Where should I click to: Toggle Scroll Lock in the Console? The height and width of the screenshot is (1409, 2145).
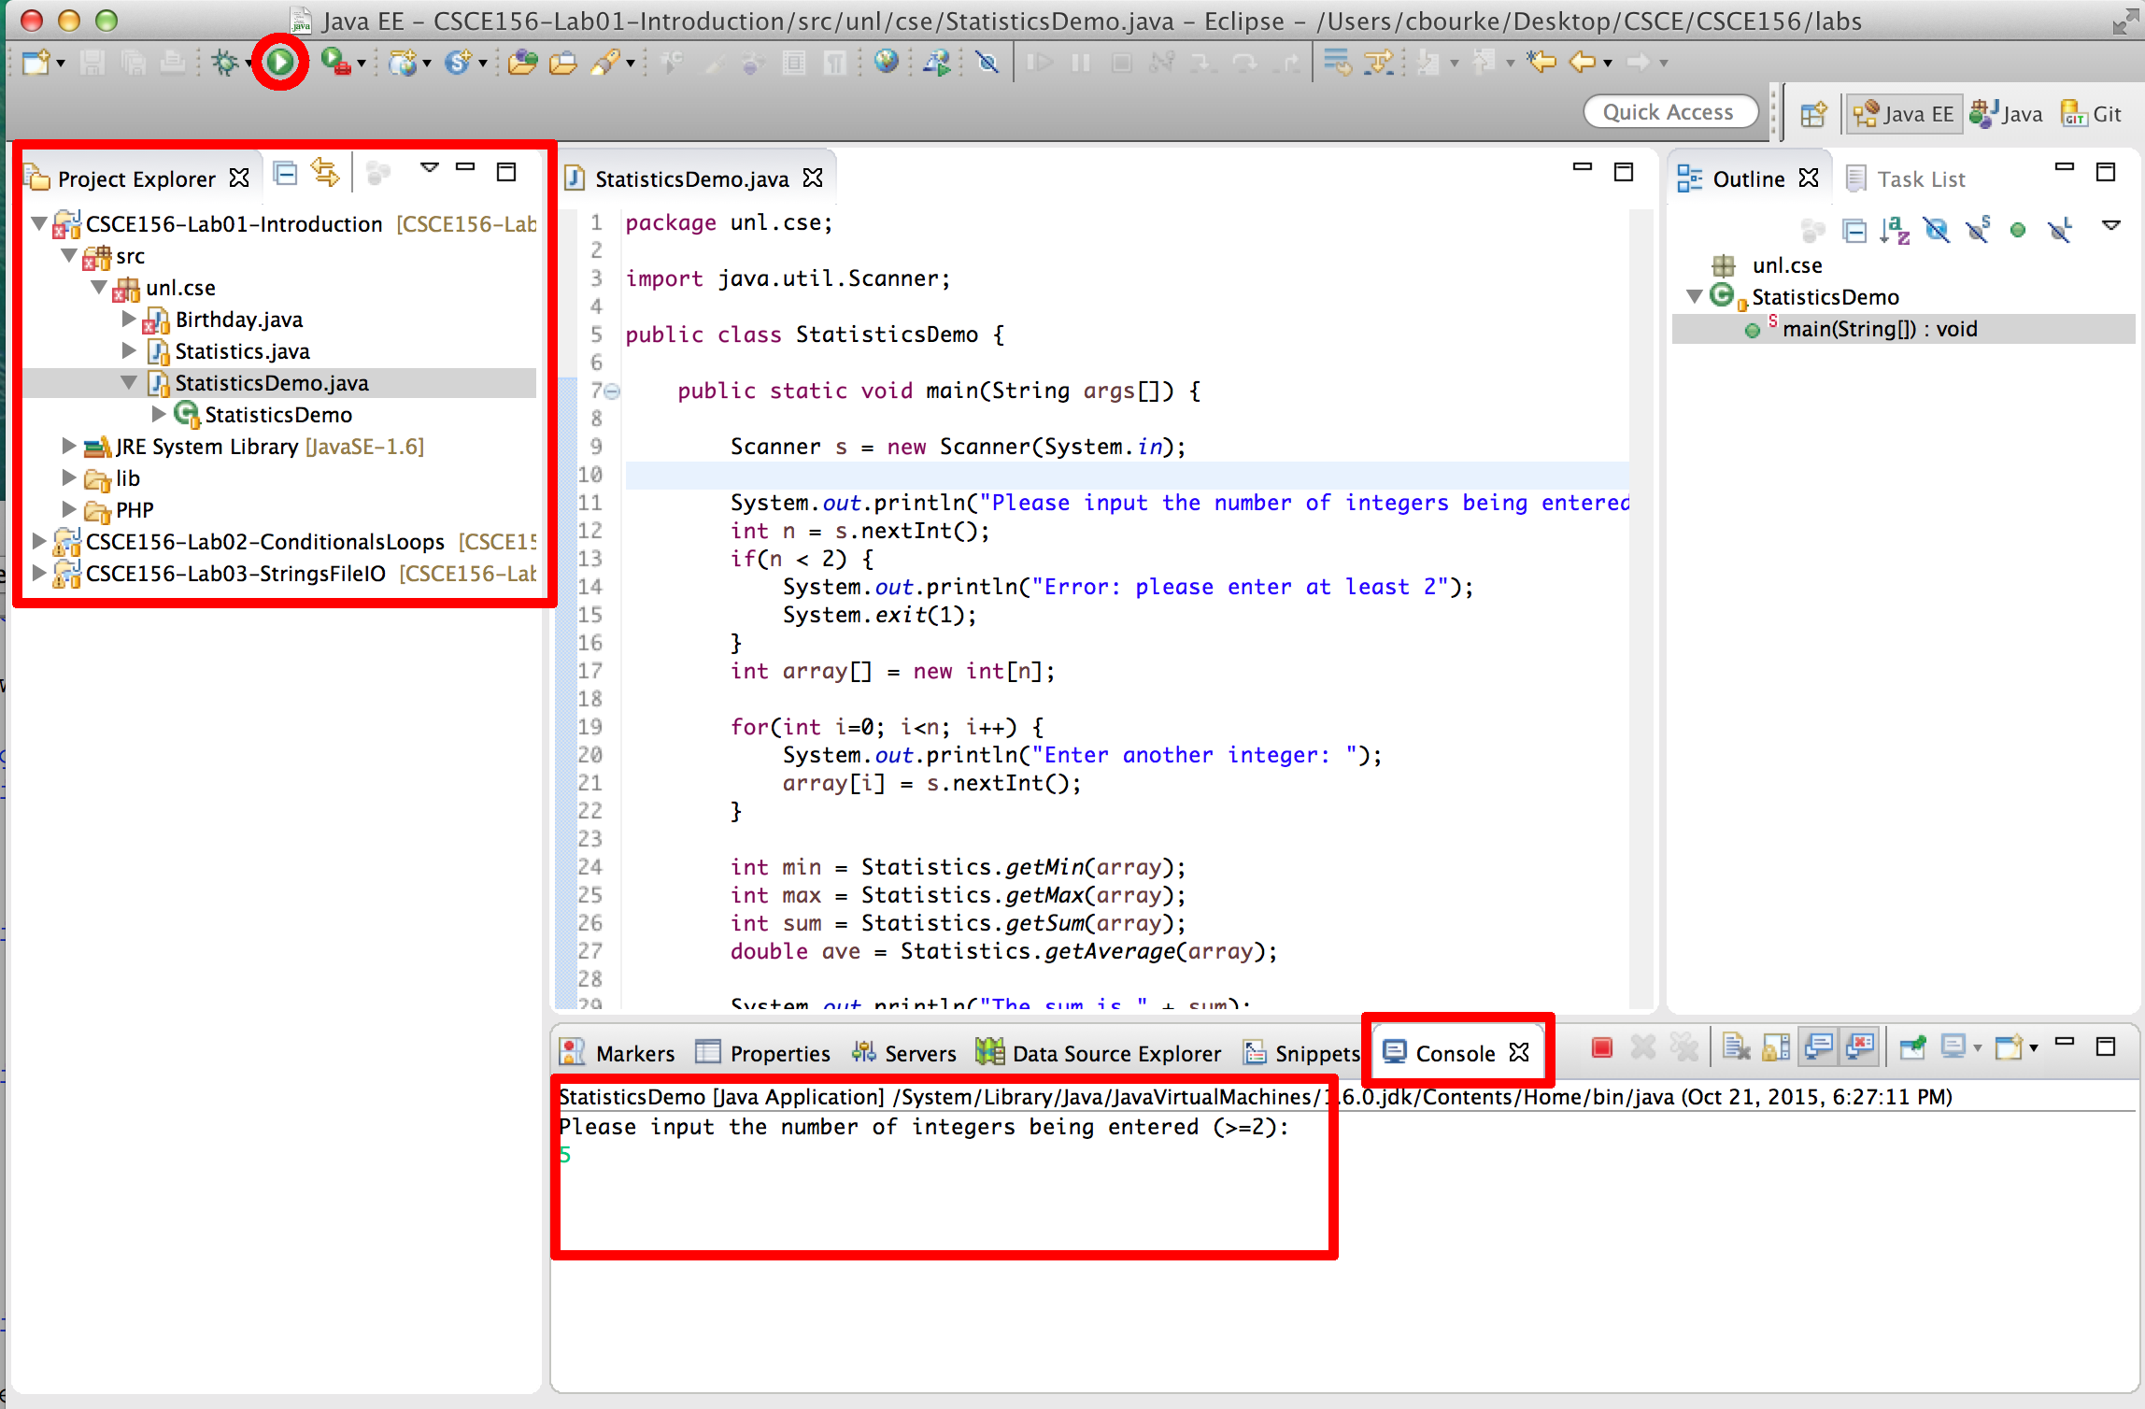[1776, 1048]
